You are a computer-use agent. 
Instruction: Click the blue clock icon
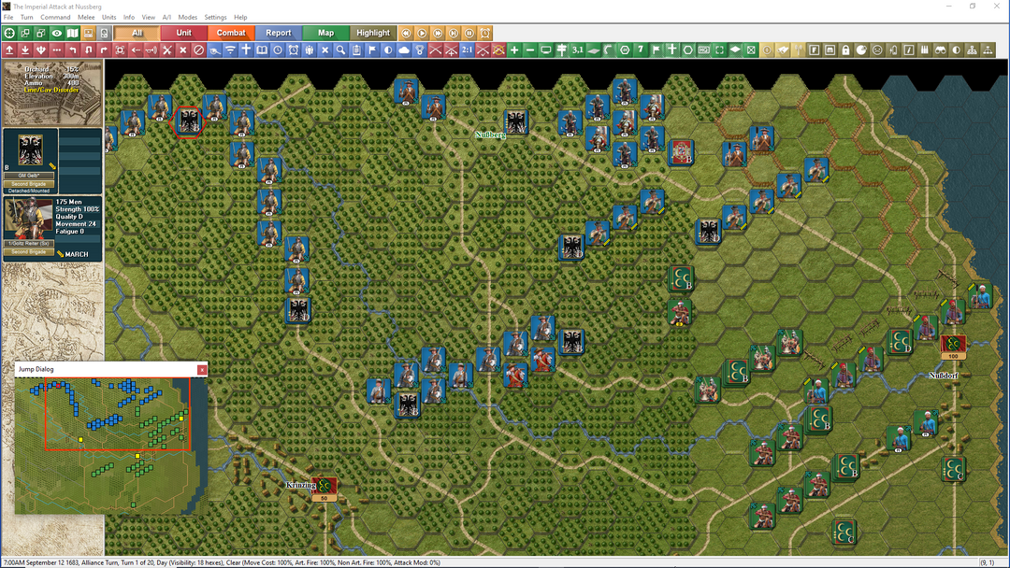coord(278,50)
